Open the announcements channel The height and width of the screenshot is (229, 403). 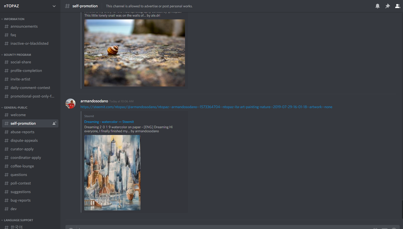coord(30,26)
